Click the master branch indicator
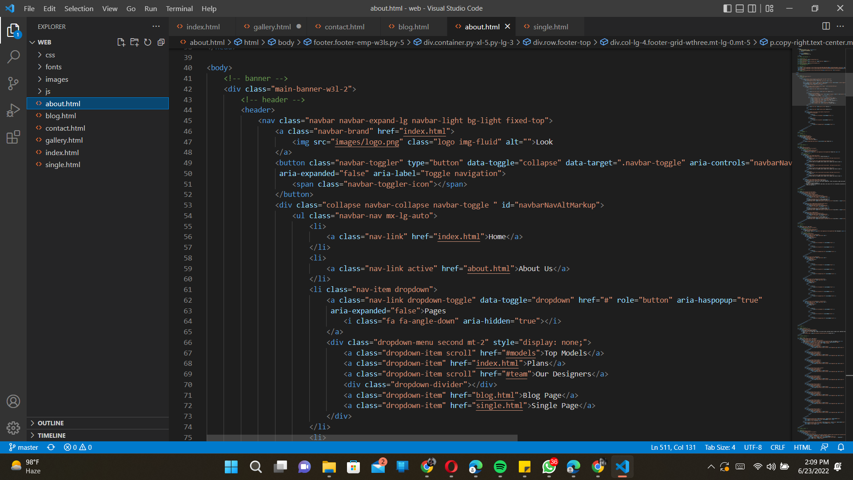 click(23, 447)
